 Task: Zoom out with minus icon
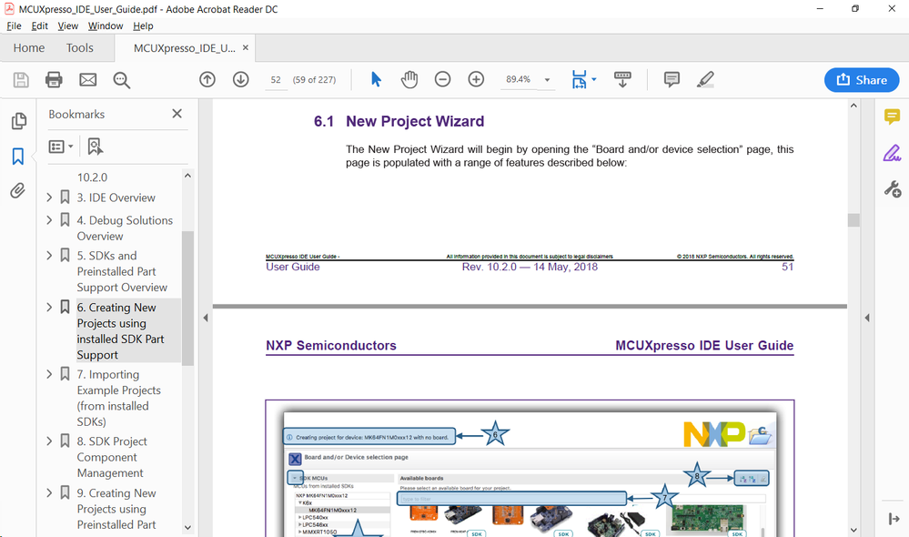443,79
